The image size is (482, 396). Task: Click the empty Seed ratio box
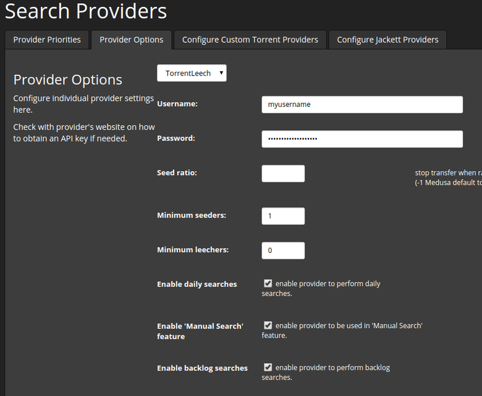(283, 174)
